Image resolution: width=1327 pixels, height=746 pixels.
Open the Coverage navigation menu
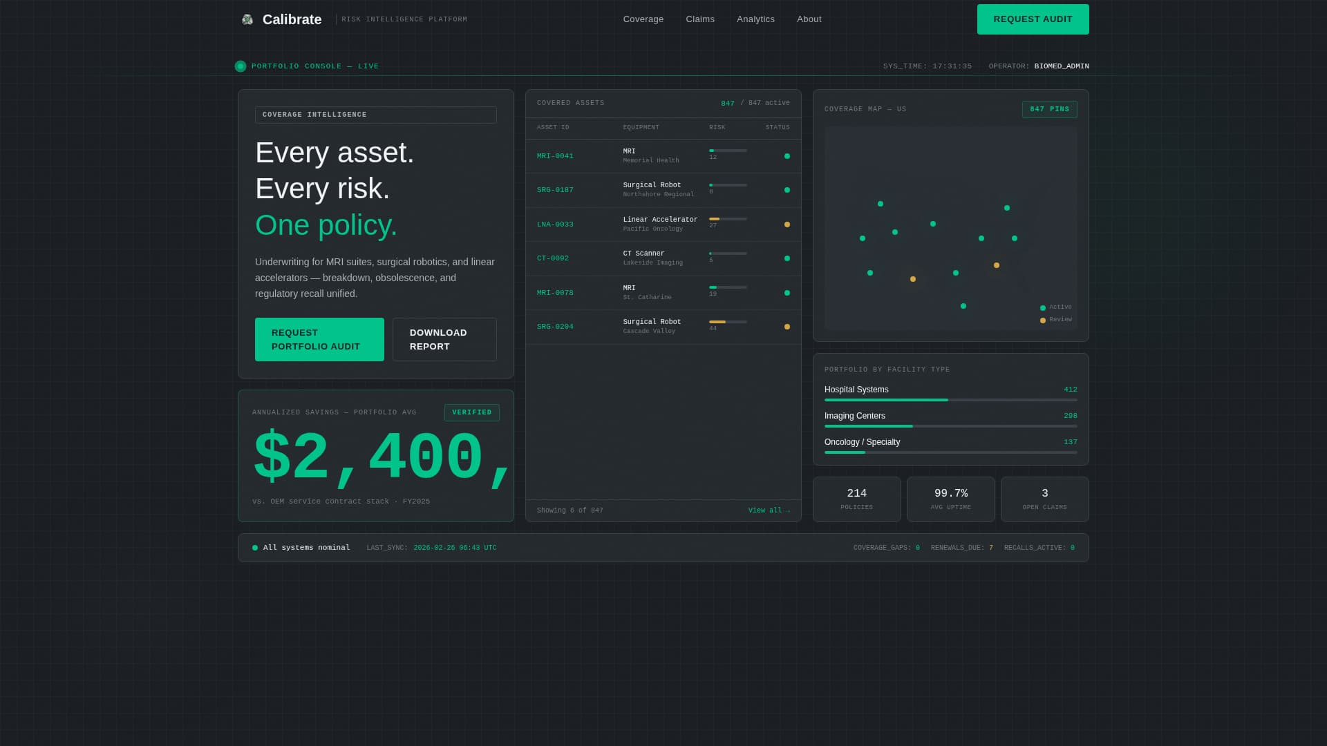(x=643, y=19)
